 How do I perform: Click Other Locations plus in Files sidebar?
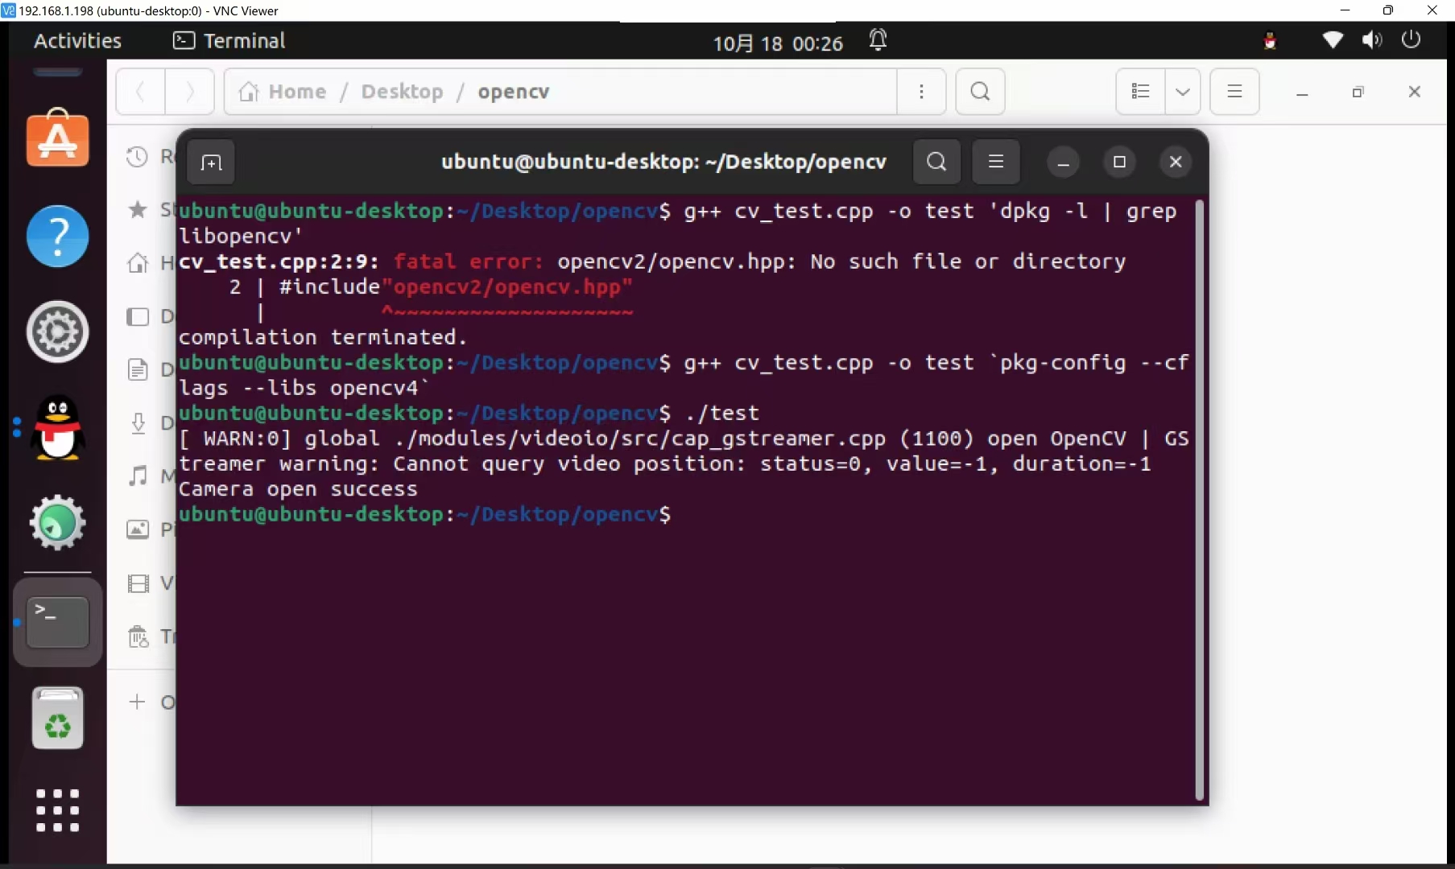(138, 702)
